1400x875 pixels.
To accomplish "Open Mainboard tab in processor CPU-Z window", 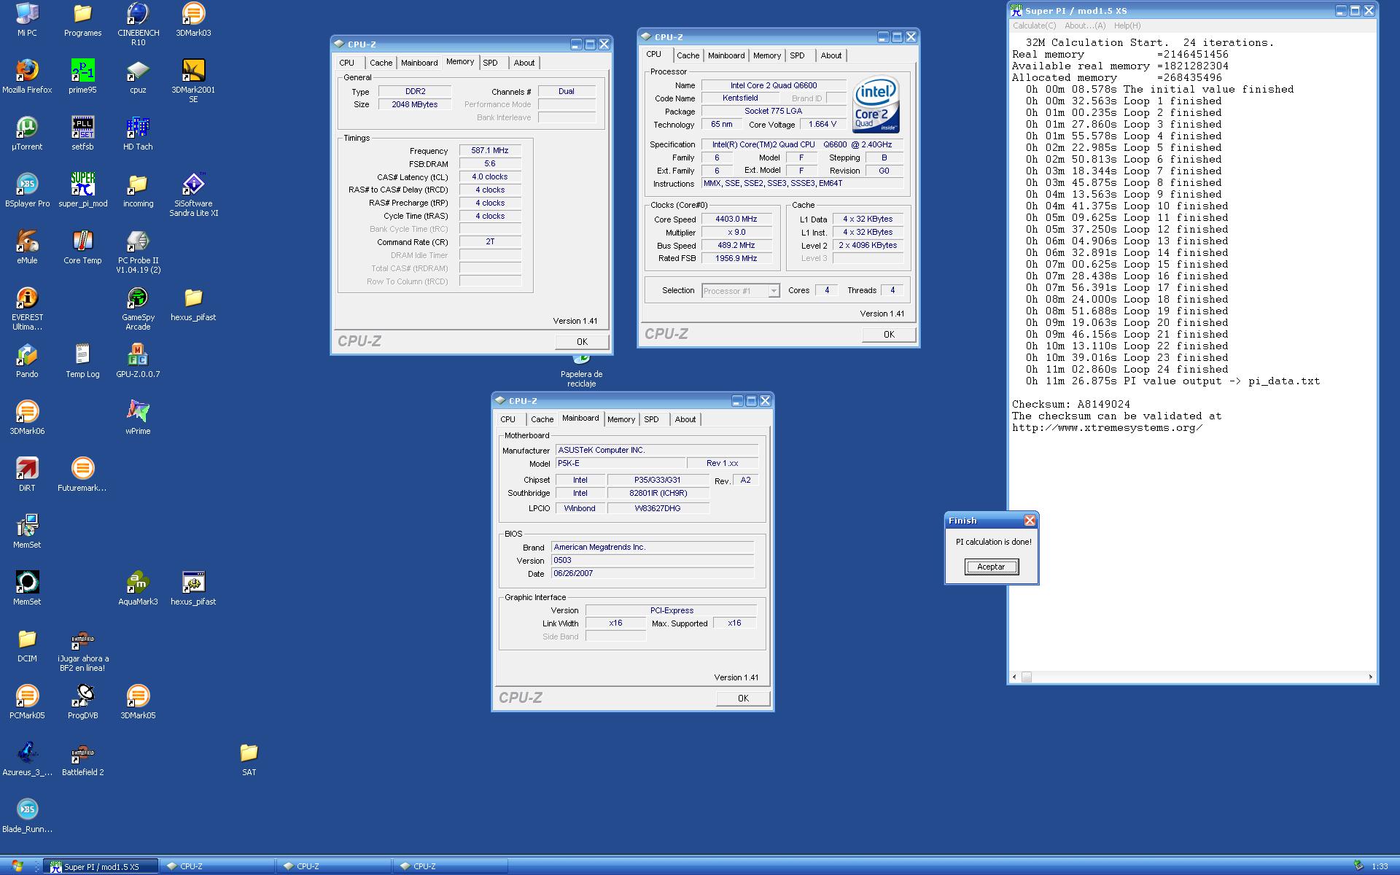I will (726, 55).
